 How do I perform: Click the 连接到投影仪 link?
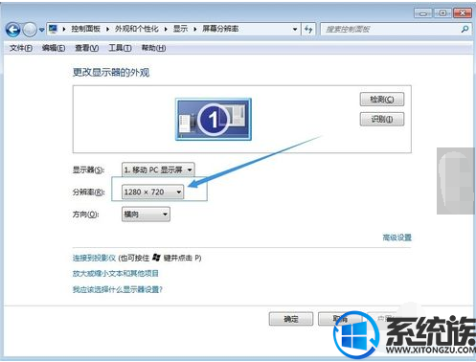coord(94,258)
